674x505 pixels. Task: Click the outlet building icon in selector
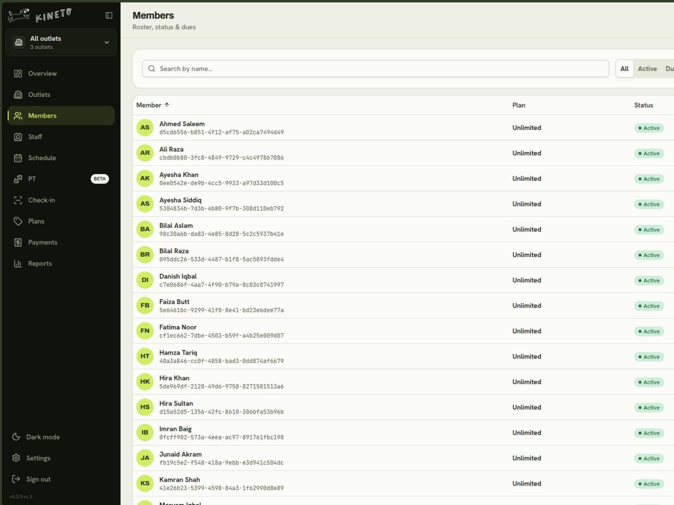pyautogui.click(x=19, y=42)
